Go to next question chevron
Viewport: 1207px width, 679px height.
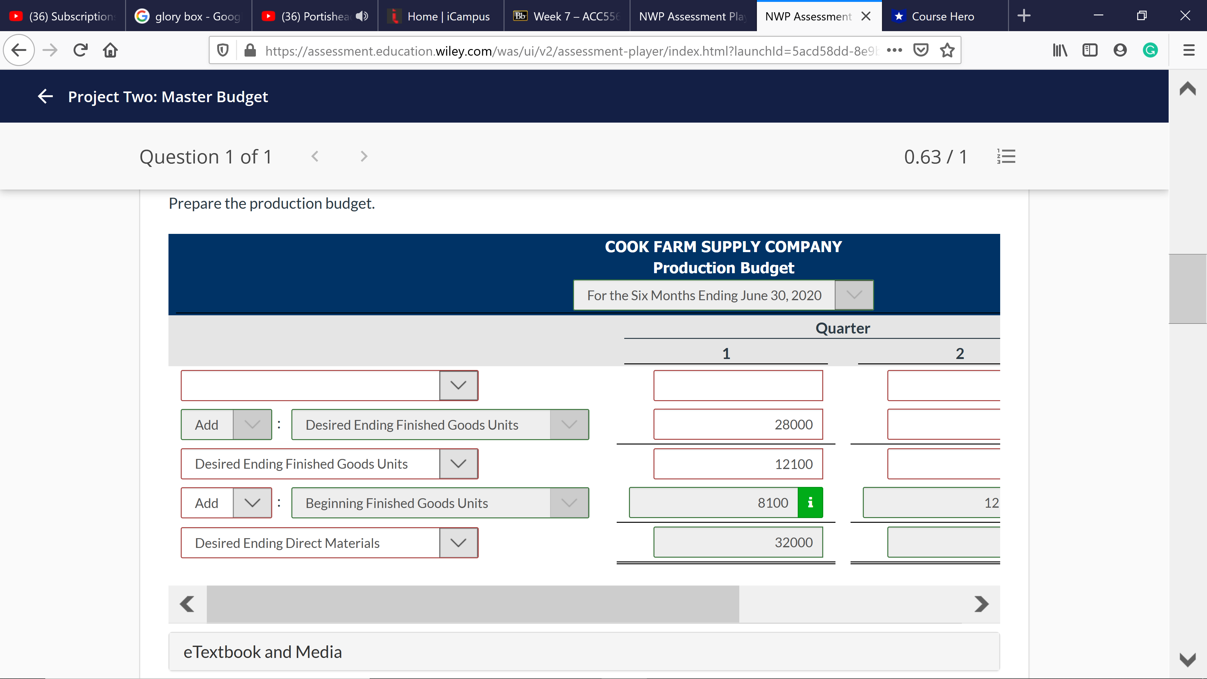click(x=364, y=157)
